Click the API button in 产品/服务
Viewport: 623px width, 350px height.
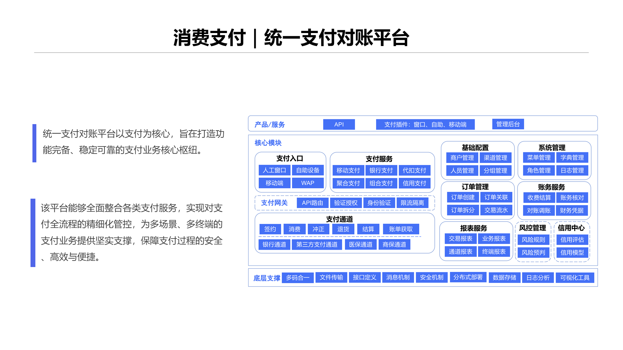[x=339, y=124]
